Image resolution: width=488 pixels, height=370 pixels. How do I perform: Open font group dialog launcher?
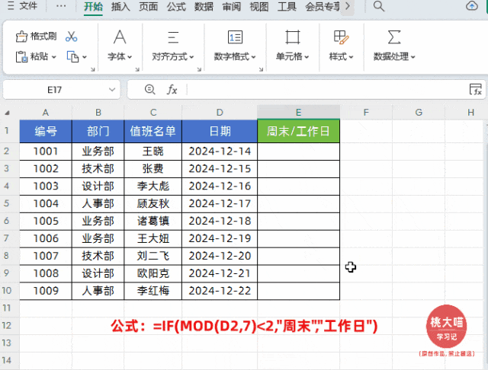tap(137, 69)
